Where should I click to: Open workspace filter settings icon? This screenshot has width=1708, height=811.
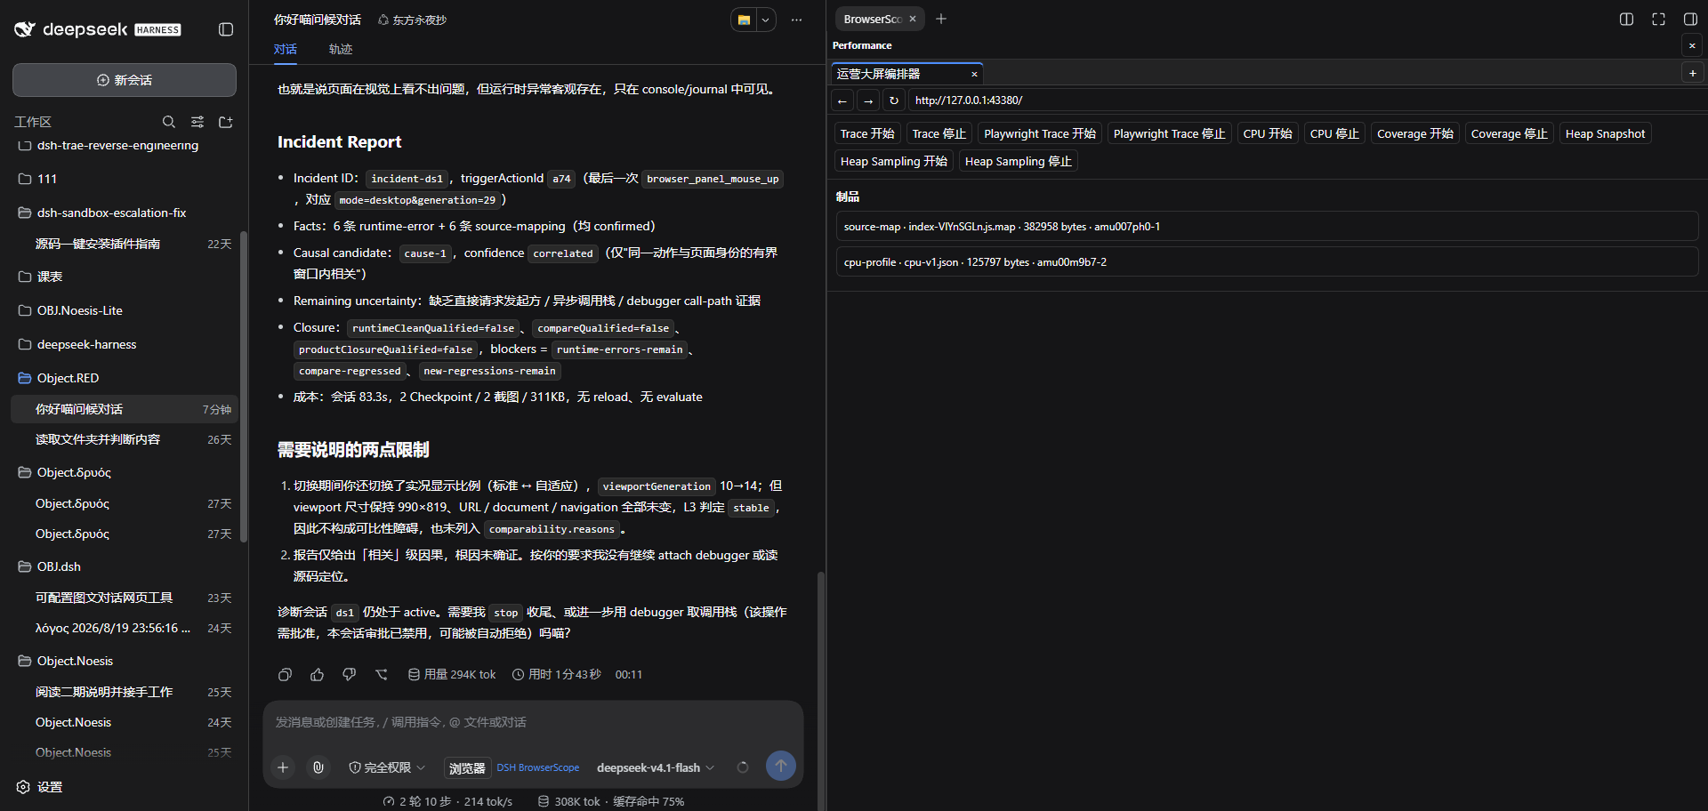click(197, 122)
